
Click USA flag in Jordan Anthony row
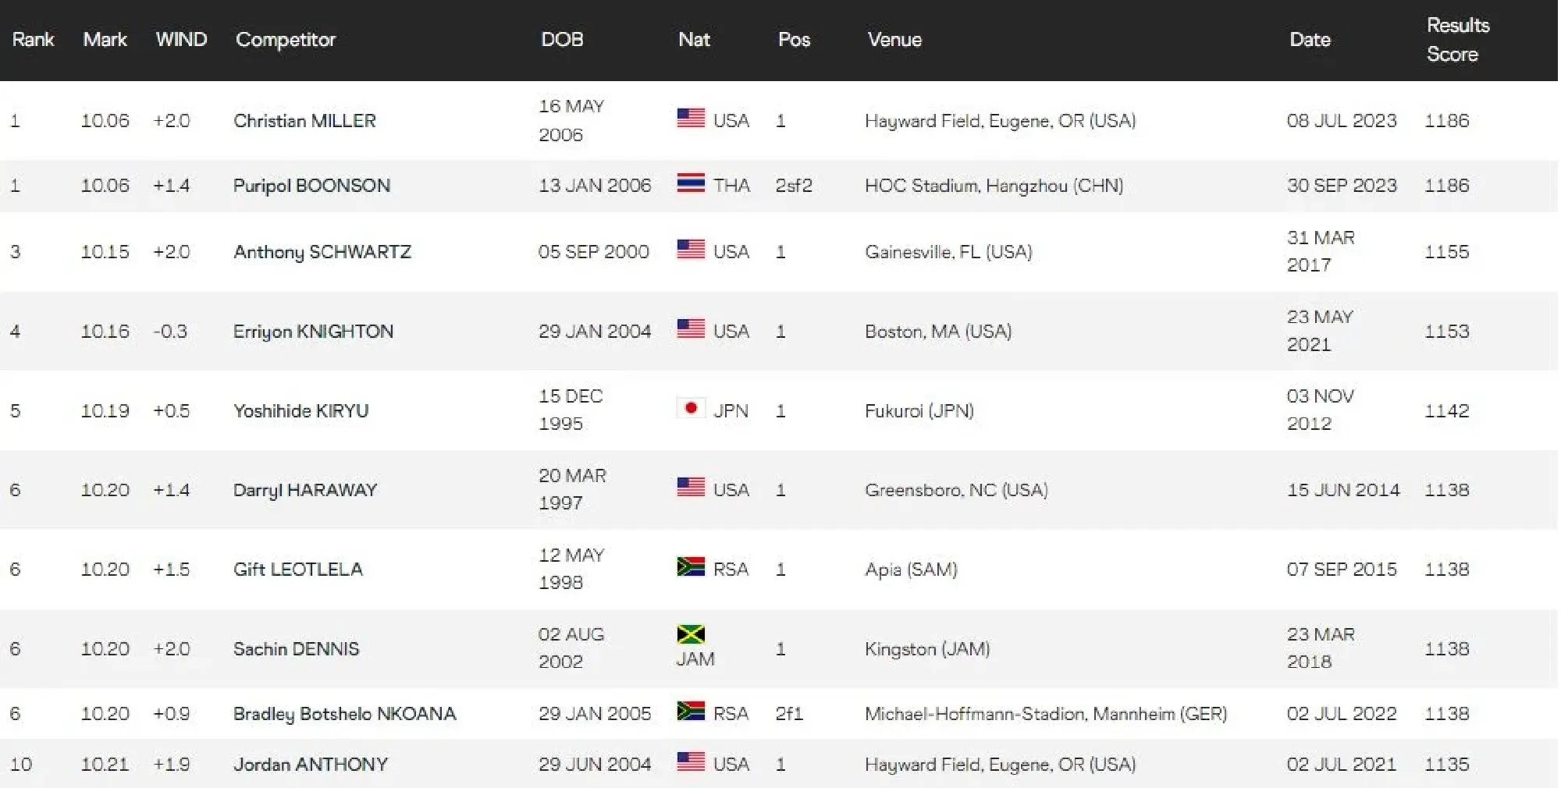691,761
